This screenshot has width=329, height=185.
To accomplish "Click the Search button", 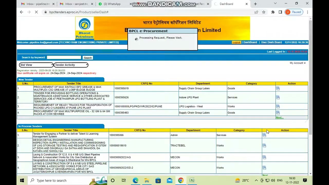I will click(88, 58).
